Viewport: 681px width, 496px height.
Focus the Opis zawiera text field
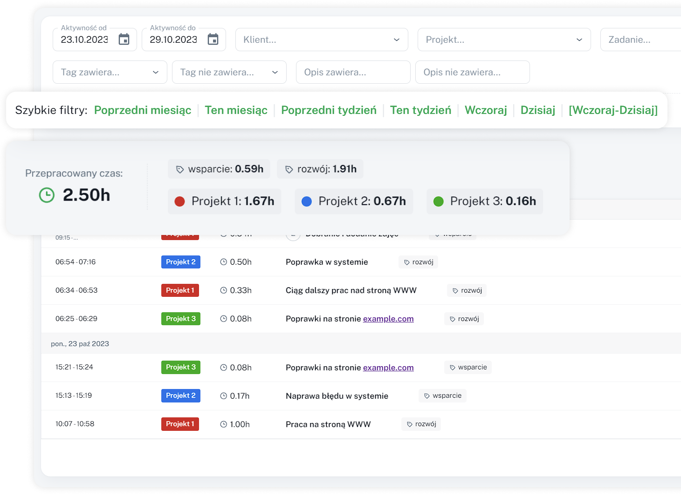[x=353, y=72]
